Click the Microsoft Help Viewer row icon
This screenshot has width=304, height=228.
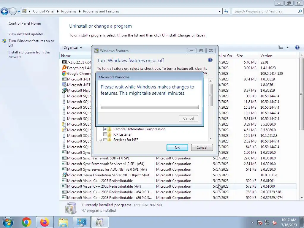point(64,90)
